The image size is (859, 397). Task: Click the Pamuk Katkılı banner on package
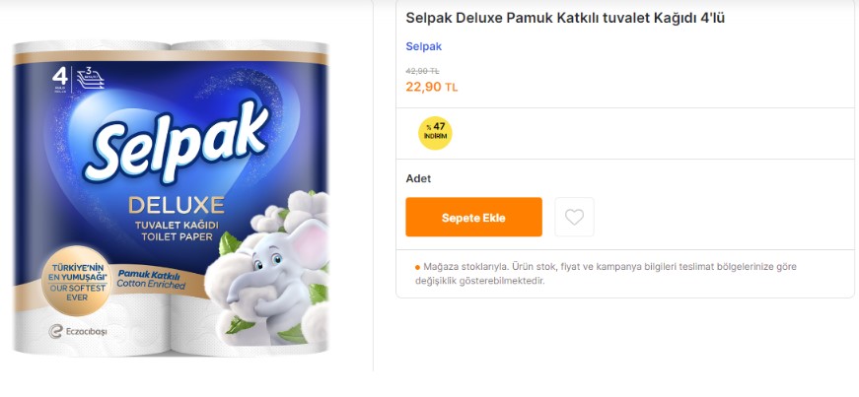tap(148, 278)
